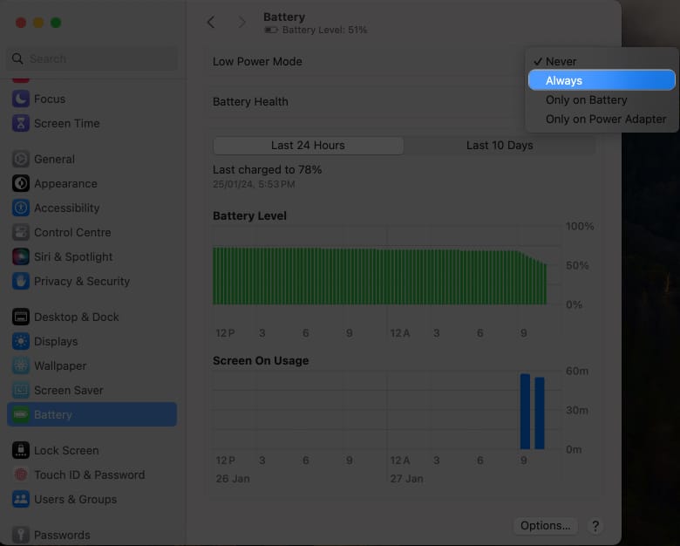Open Accessibility settings label
This screenshot has height=546, width=680.
(x=66, y=208)
